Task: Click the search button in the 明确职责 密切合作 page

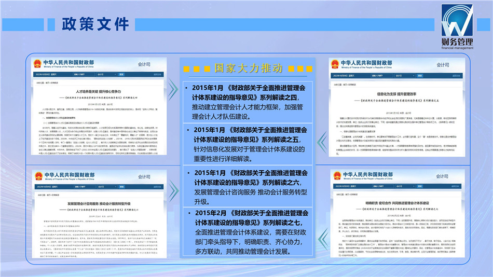Action: click(x=420, y=186)
